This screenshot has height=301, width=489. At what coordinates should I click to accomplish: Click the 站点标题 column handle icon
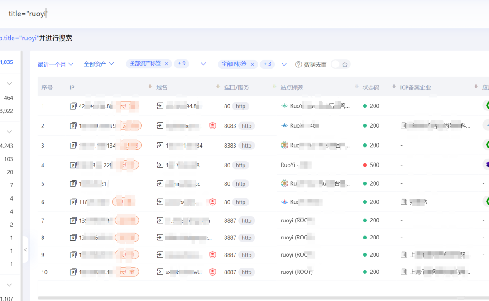click(x=356, y=86)
